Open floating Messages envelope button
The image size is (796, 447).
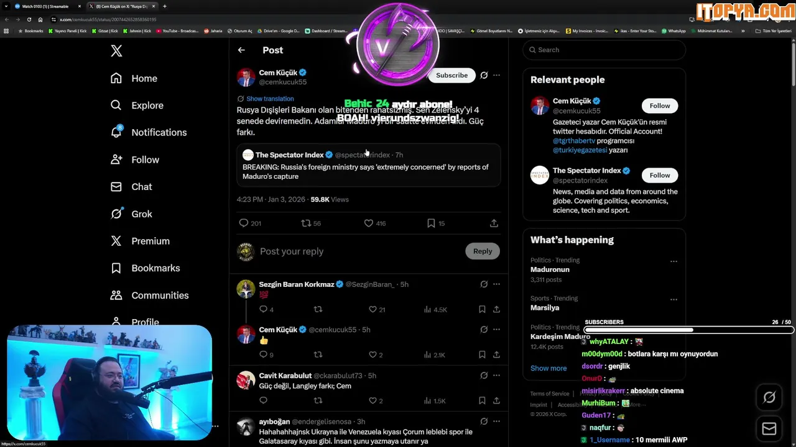pyautogui.click(x=769, y=429)
